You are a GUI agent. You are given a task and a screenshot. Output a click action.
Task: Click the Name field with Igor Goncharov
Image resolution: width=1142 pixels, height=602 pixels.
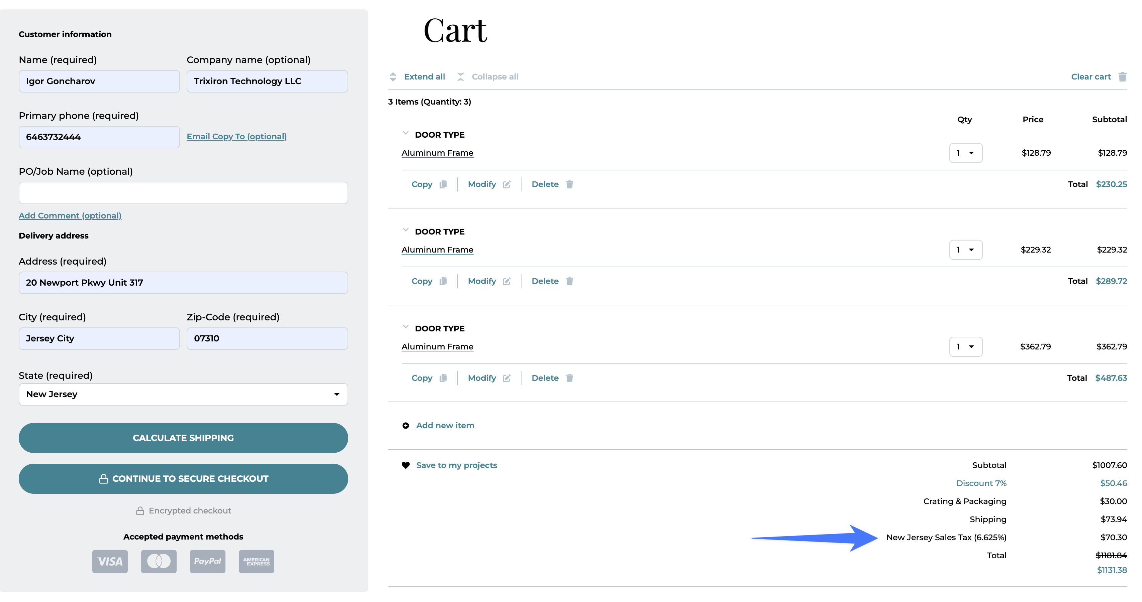(99, 81)
